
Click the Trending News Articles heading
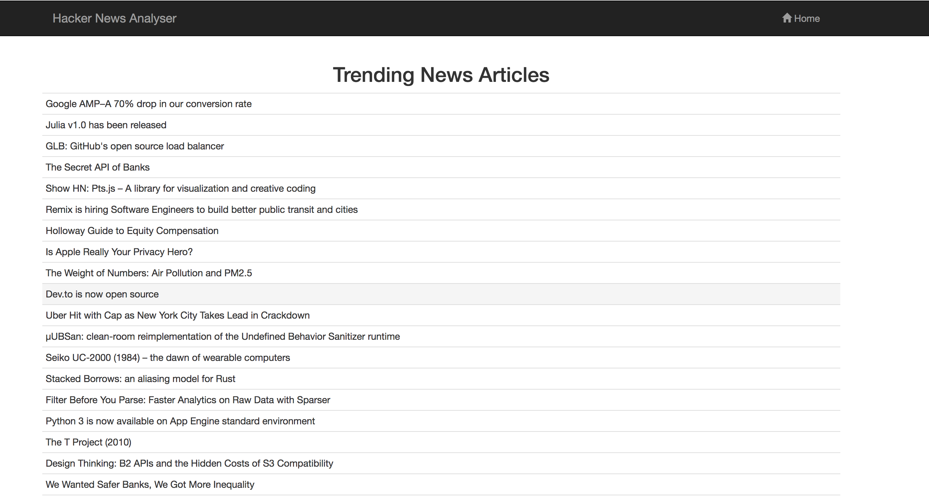click(441, 75)
